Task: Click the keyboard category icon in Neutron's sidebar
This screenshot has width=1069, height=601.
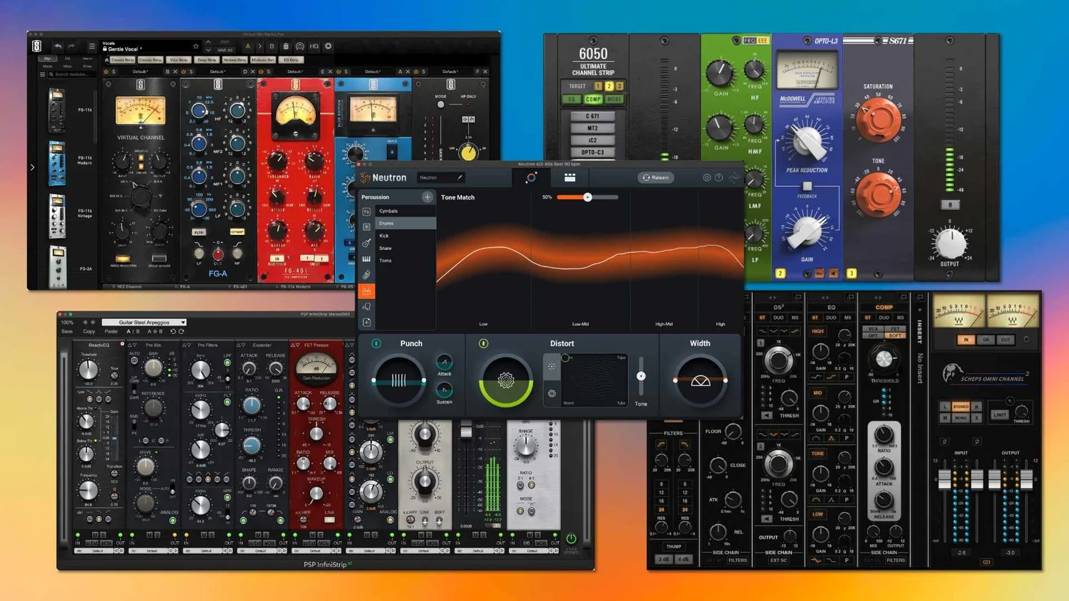Action: (366, 259)
